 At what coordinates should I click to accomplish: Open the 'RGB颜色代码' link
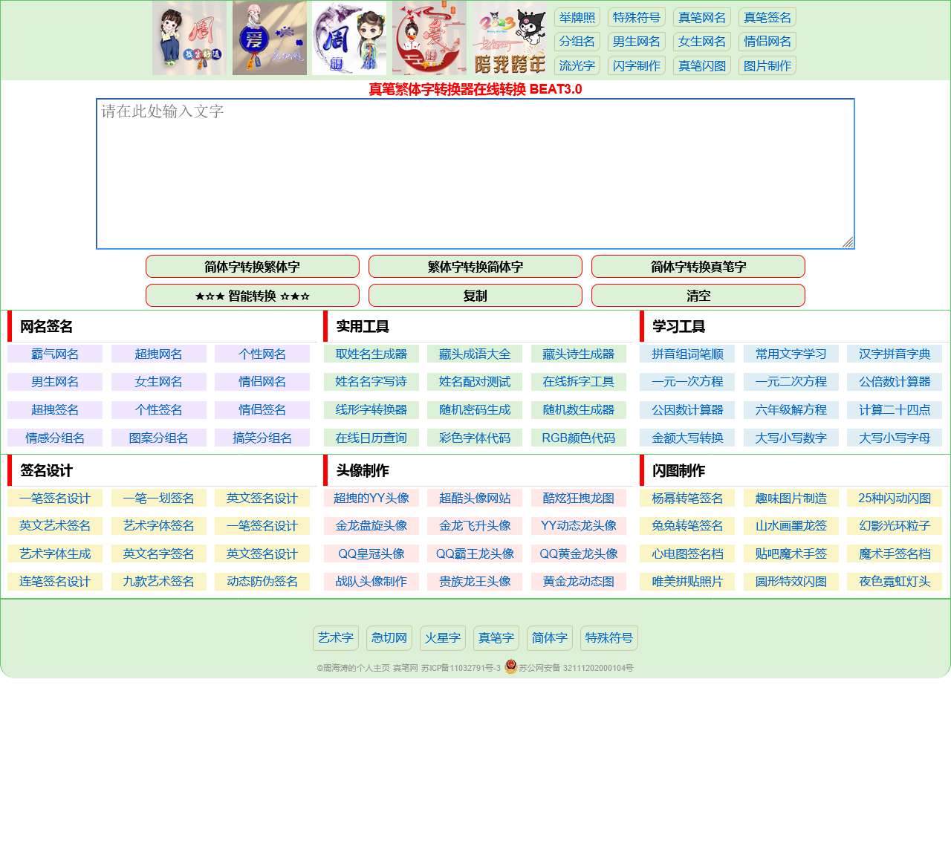pyautogui.click(x=579, y=438)
